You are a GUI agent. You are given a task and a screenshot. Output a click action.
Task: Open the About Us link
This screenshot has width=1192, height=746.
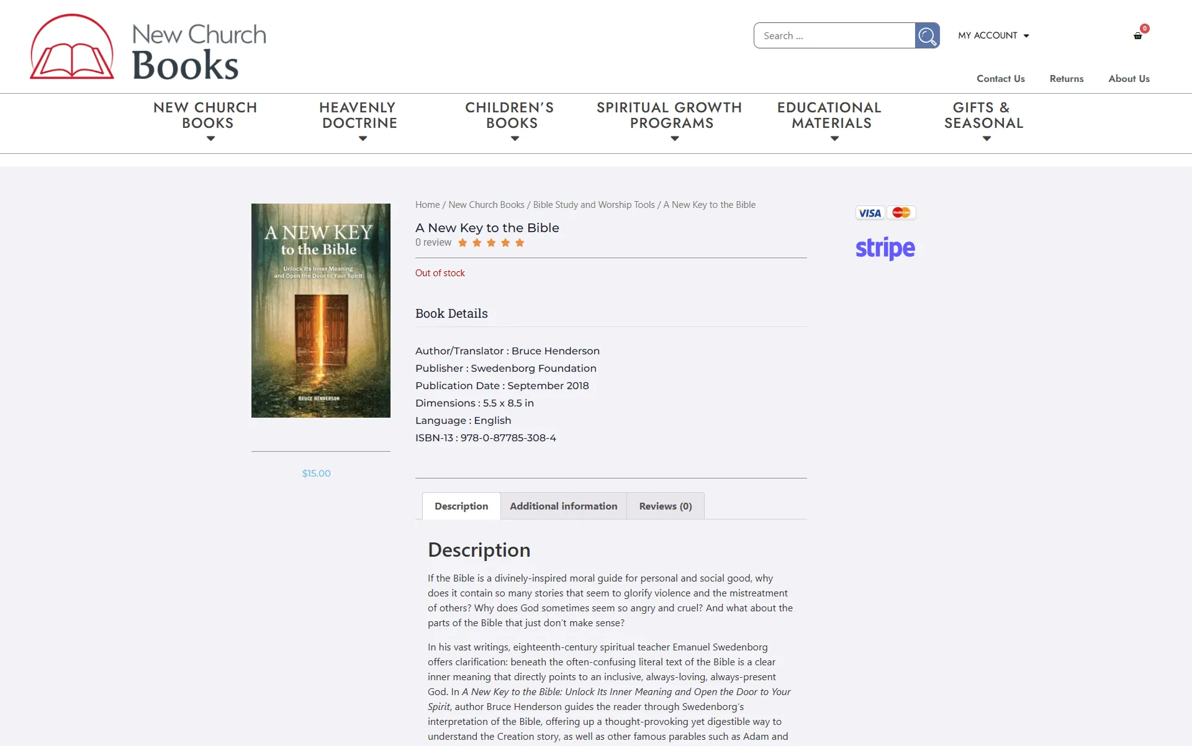coord(1129,79)
